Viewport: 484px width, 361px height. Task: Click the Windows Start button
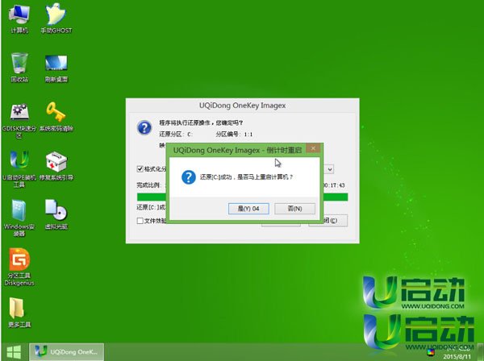tap(14, 352)
